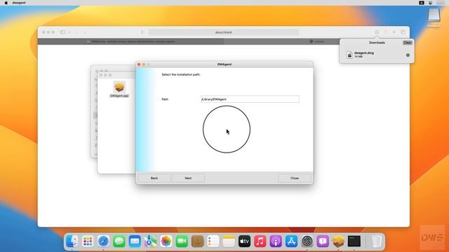Switch to the DWService Safari tab
449x252 pixels.
131,41
